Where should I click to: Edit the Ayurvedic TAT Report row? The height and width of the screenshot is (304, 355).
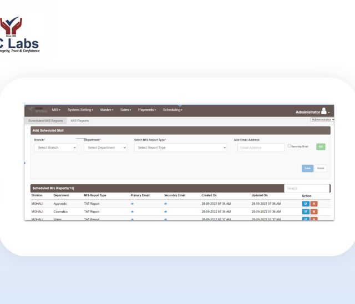[x=306, y=204]
